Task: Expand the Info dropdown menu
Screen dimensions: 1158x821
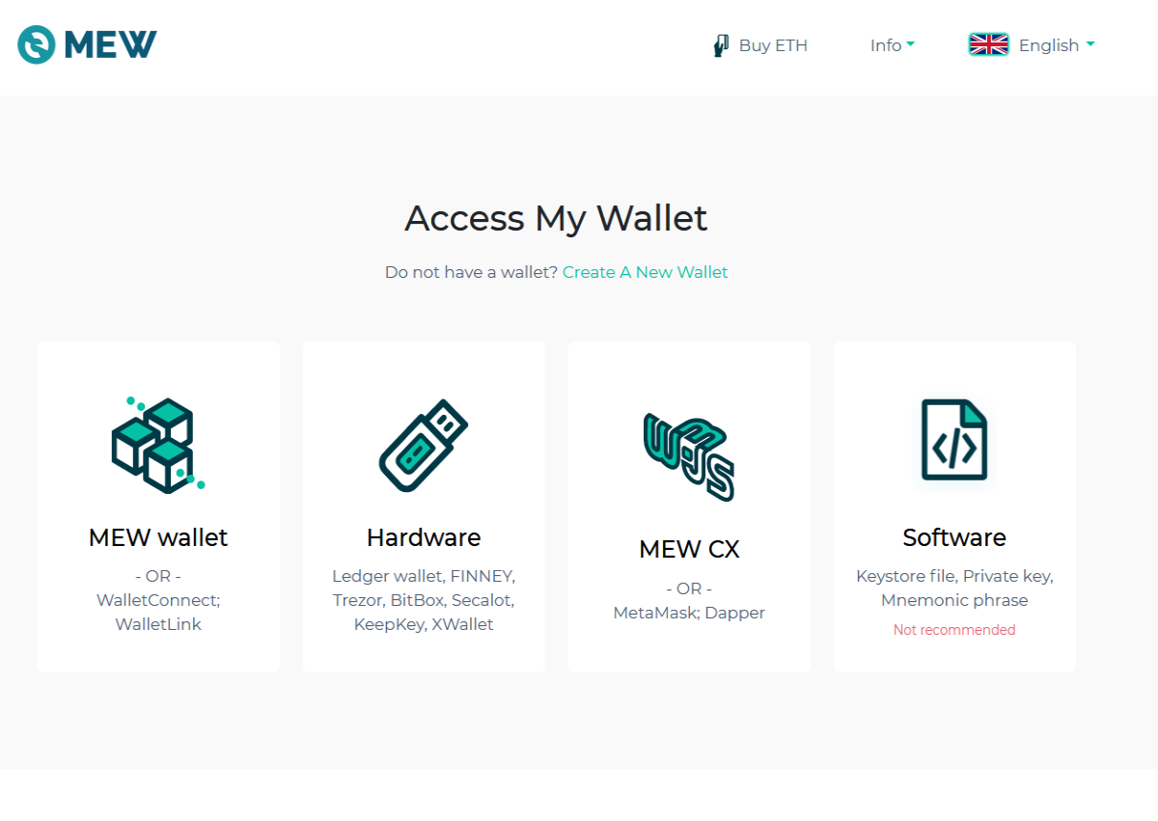Action: pyautogui.click(x=893, y=45)
